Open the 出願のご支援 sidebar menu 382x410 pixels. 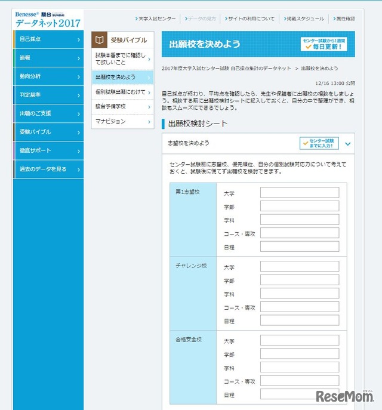(48, 113)
